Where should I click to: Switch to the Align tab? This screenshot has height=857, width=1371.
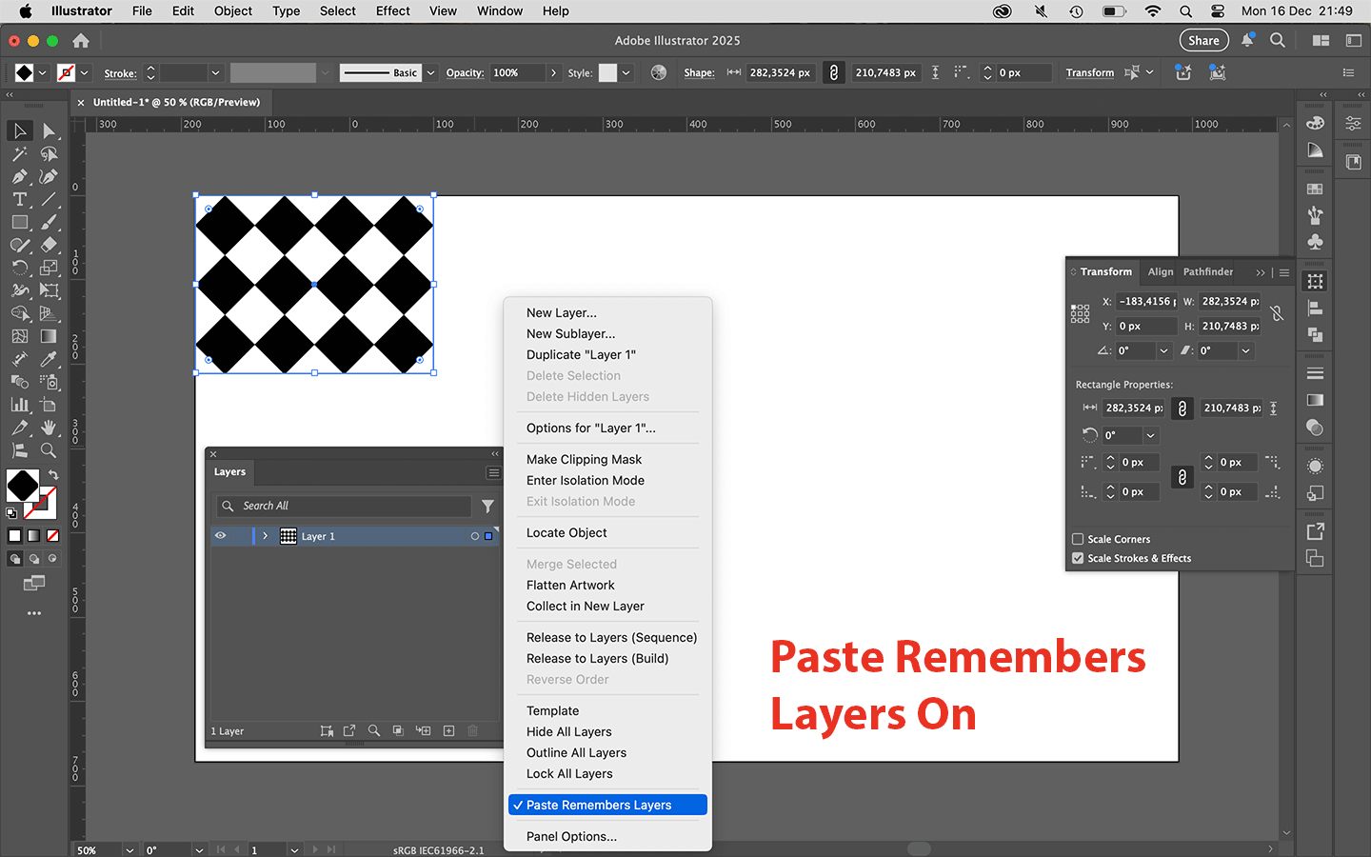(1161, 271)
